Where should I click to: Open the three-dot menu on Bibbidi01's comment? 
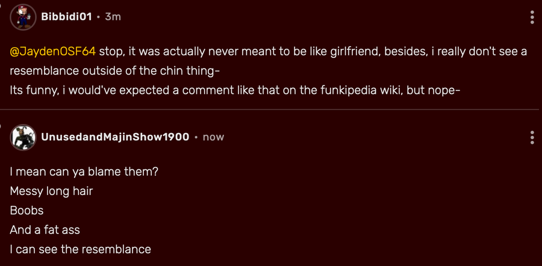[x=532, y=17]
